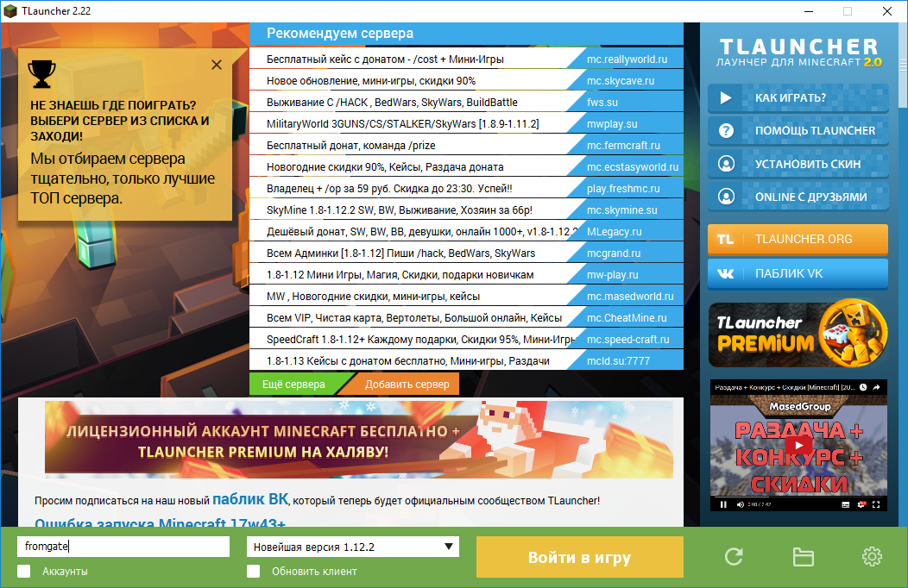Click the УСТАНОВИТЬ СКИН button

coord(798,164)
